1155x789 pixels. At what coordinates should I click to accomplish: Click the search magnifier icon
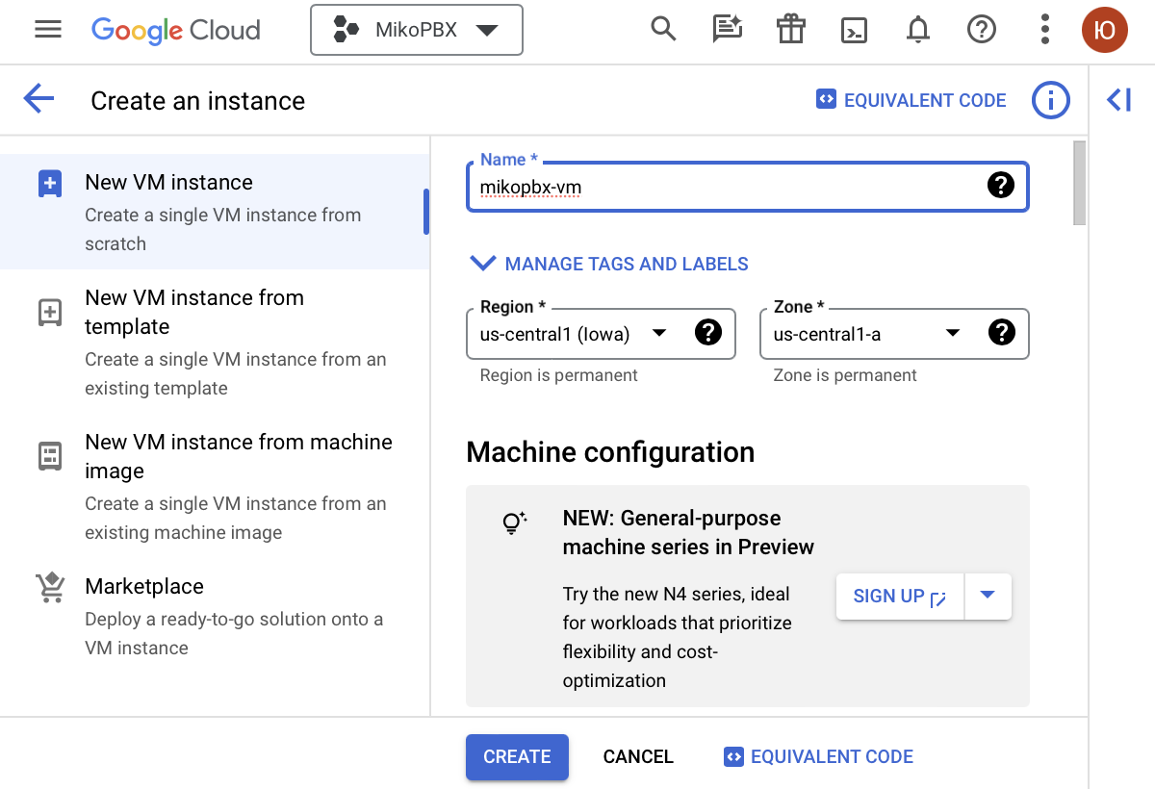(663, 30)
